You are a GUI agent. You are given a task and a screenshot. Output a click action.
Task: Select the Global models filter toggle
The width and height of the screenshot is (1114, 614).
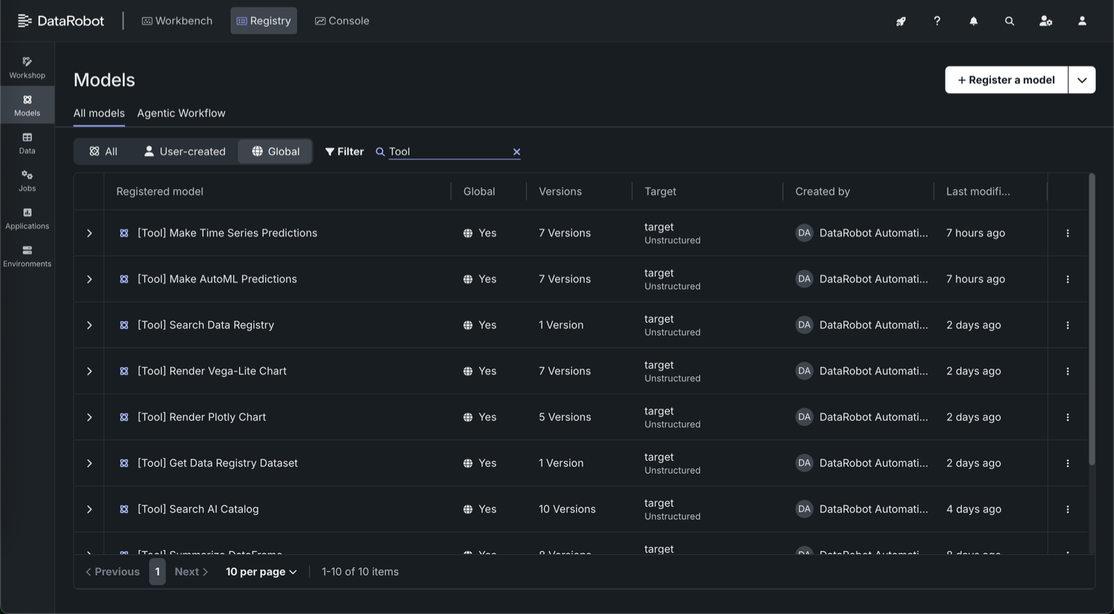(275, 151)
